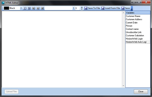Click inside the HTML editing area
This screenshot has height=97, width=152.
coord(62,49)
